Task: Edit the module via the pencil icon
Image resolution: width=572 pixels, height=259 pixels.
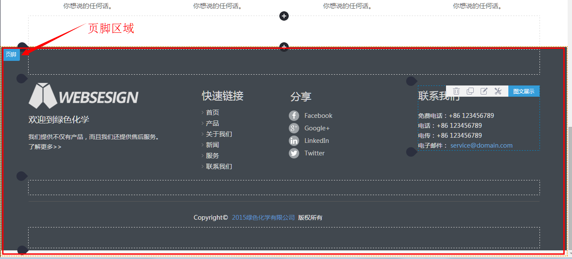Action: tap(484, 91)
